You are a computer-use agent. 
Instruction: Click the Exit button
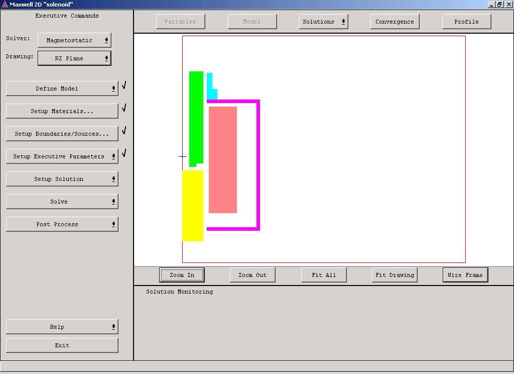coord(62,345)
